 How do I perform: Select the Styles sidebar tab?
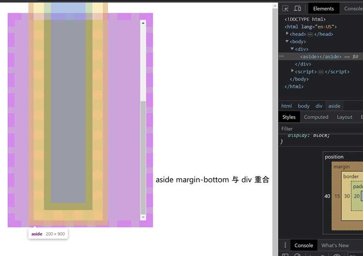(x=288, y=117)
